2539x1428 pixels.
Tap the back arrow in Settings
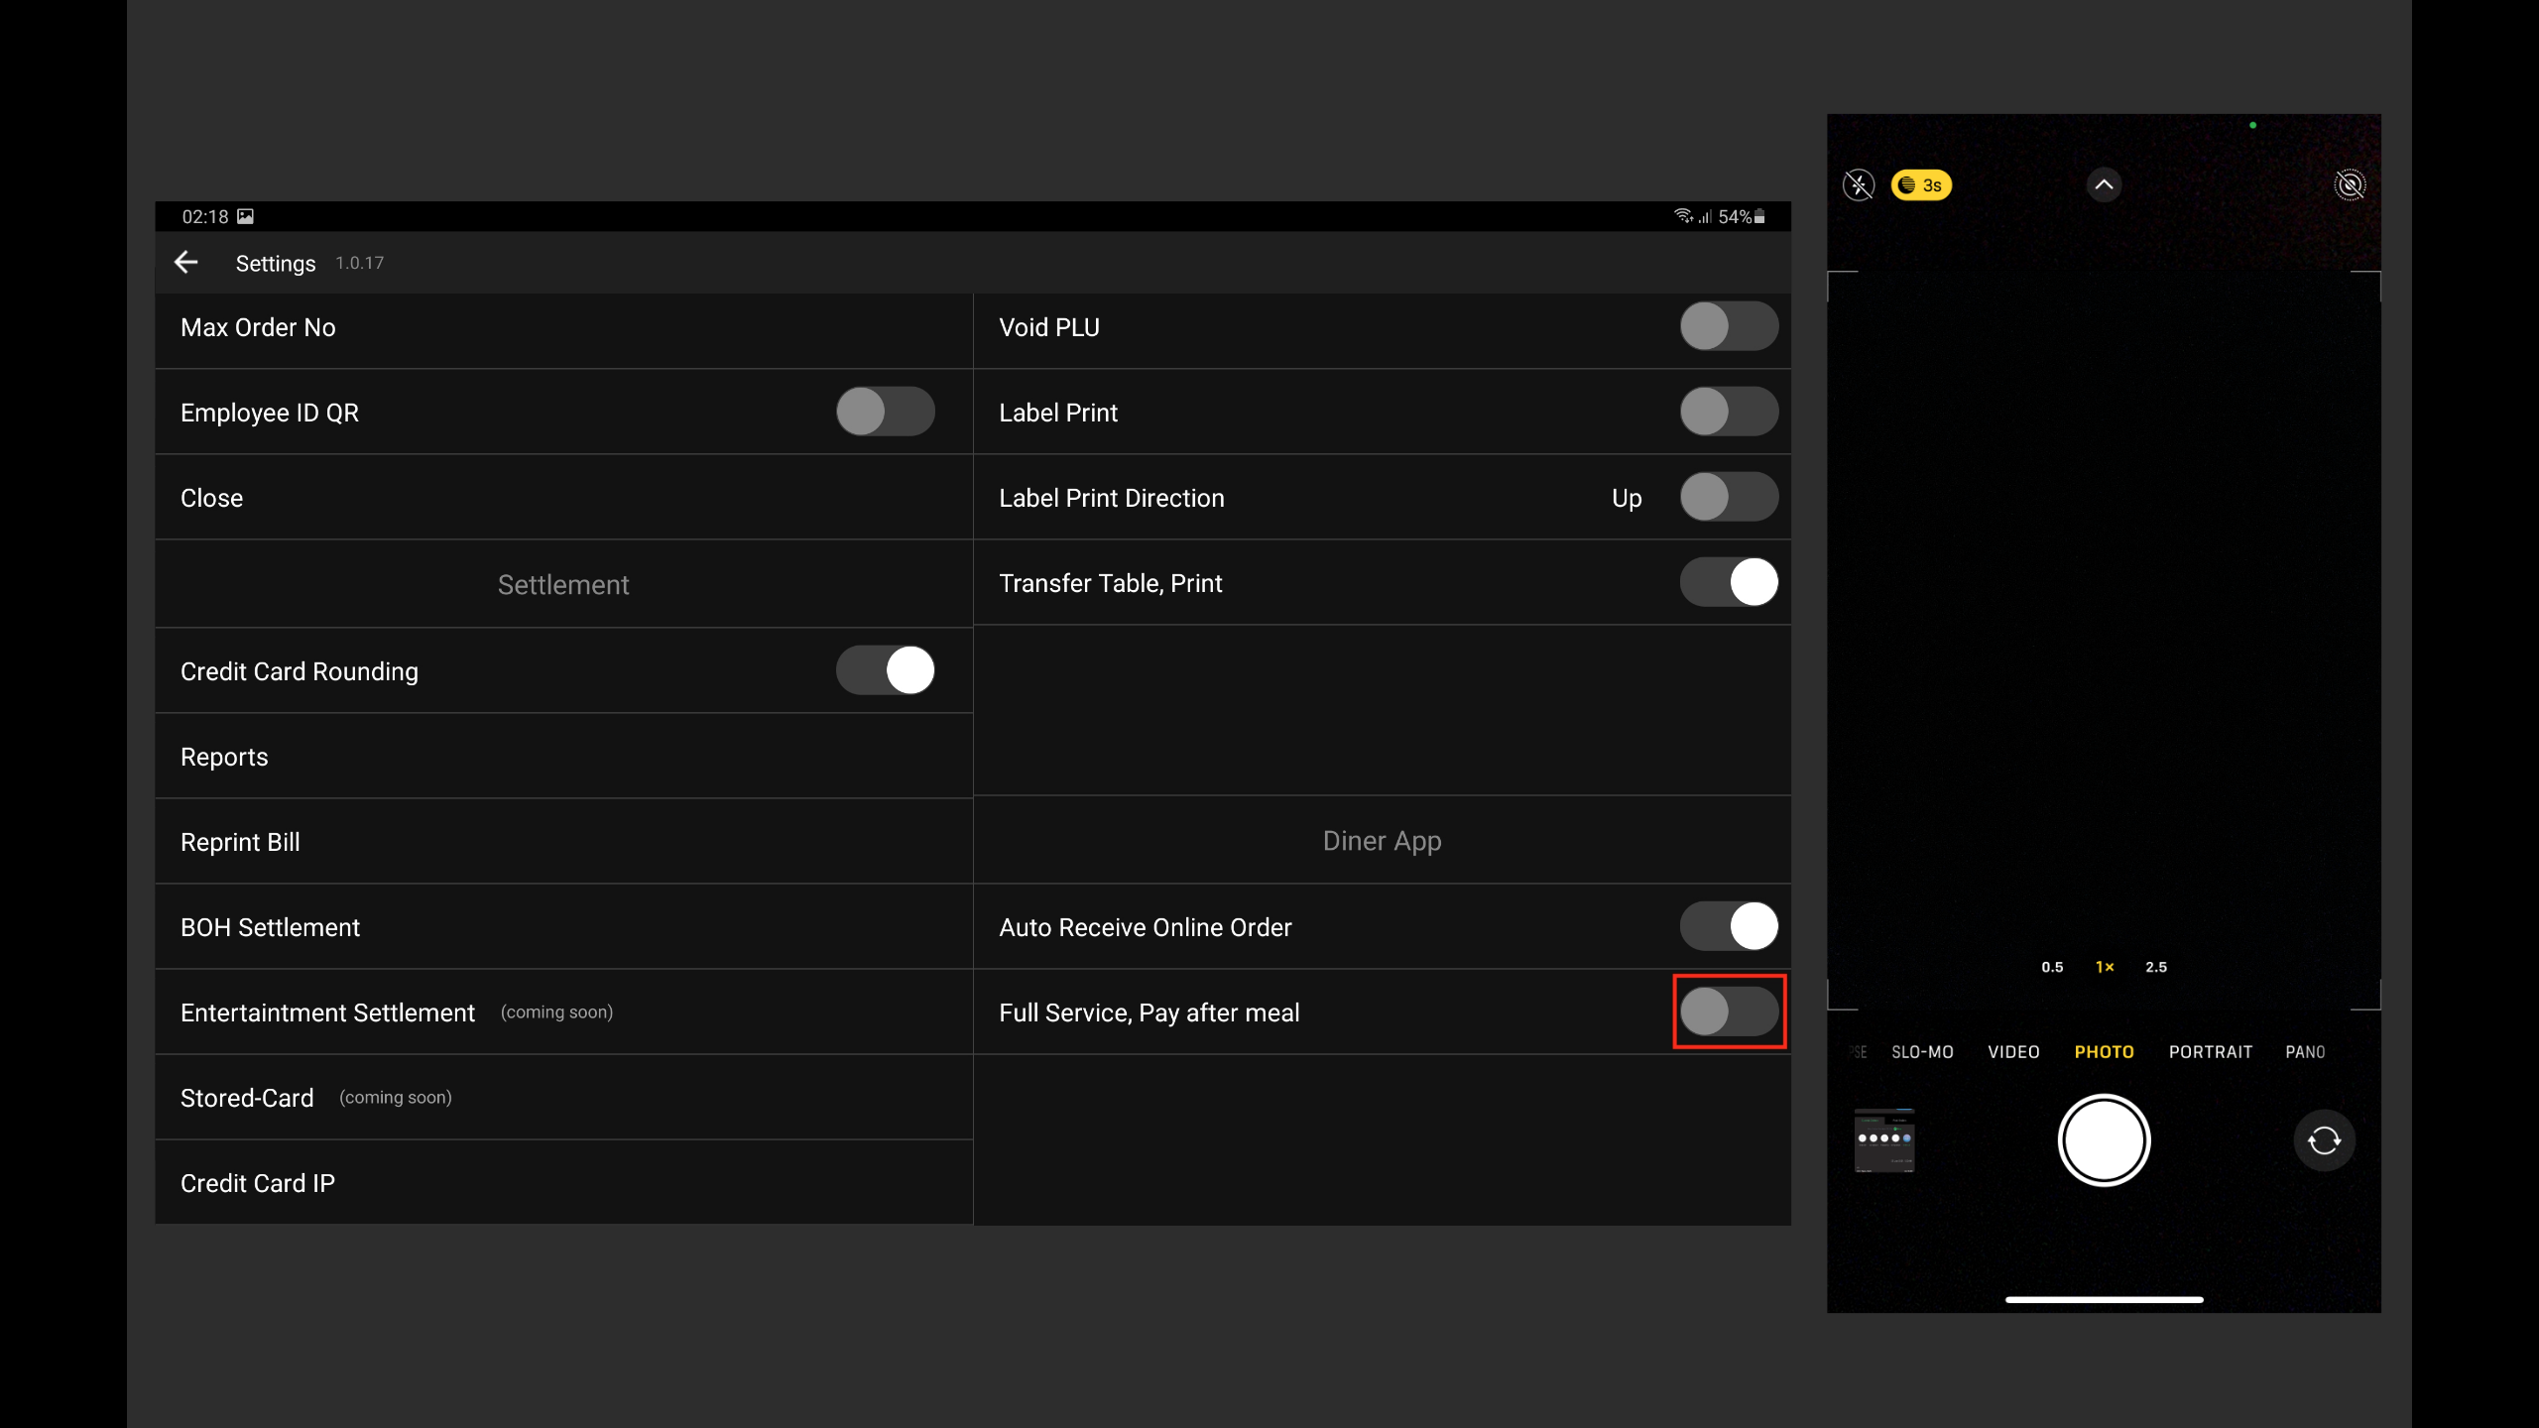[x=186, y=262]
